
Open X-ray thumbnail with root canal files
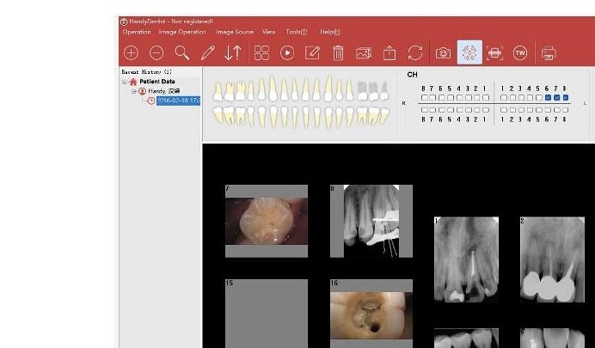pyautogui.click(x=371, y=221)
